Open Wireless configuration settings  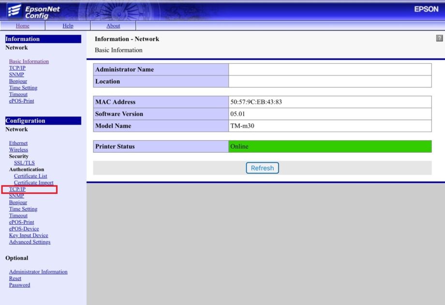coord(18,150)
